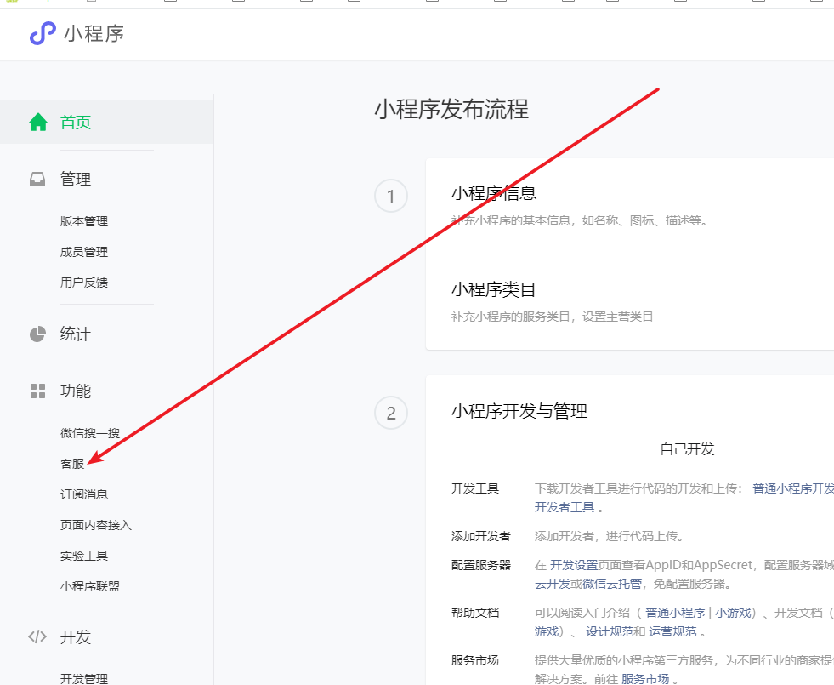Open the 开发 section
The width and height of the screenshot is (834, 685).
coord(76,637)
